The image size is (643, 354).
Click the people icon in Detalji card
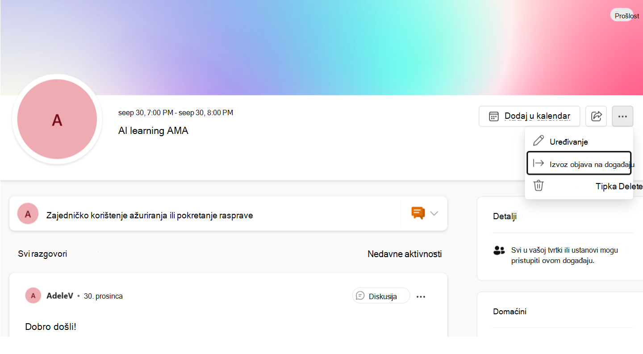[x=499, y=250]
